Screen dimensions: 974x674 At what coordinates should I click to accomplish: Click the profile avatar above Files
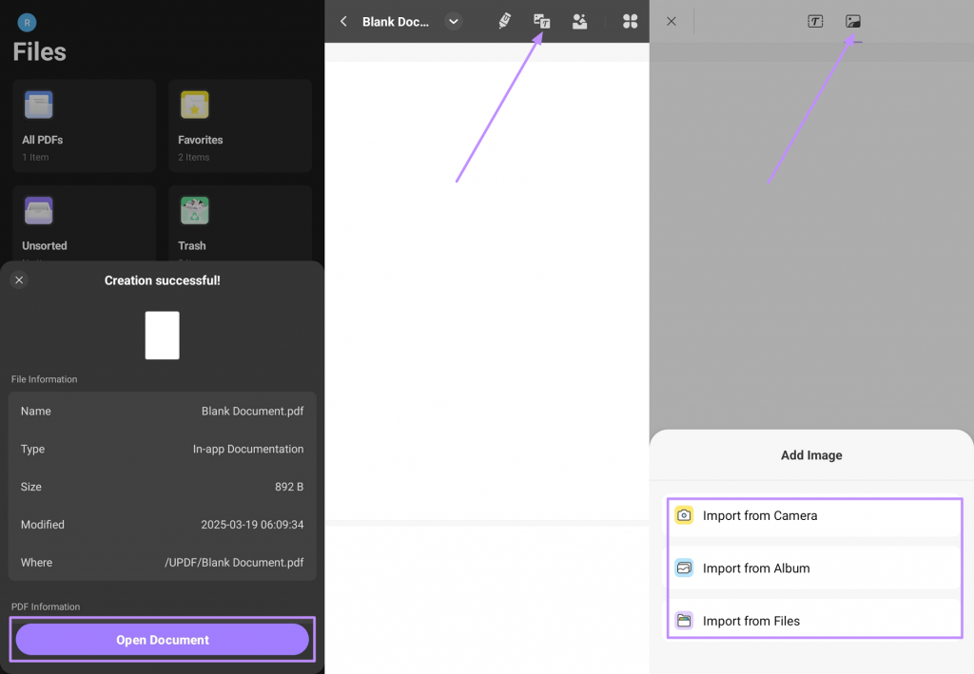27,21
